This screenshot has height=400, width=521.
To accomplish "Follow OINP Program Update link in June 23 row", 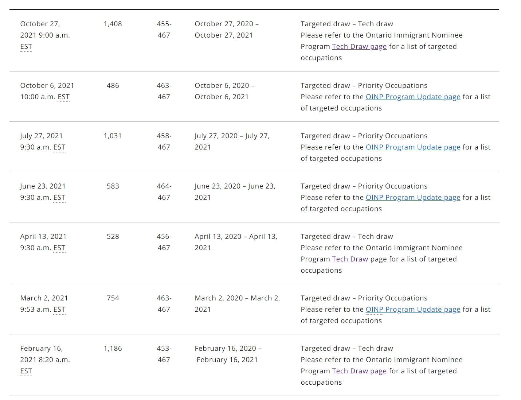I will 413,198.
